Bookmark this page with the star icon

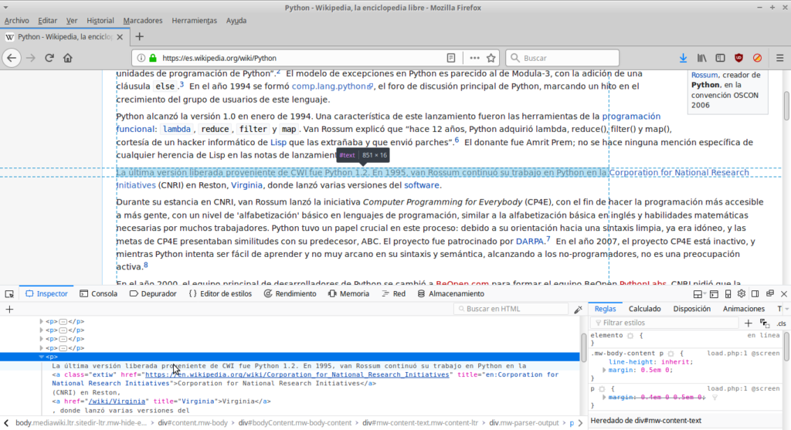click(x=491, y=58)
